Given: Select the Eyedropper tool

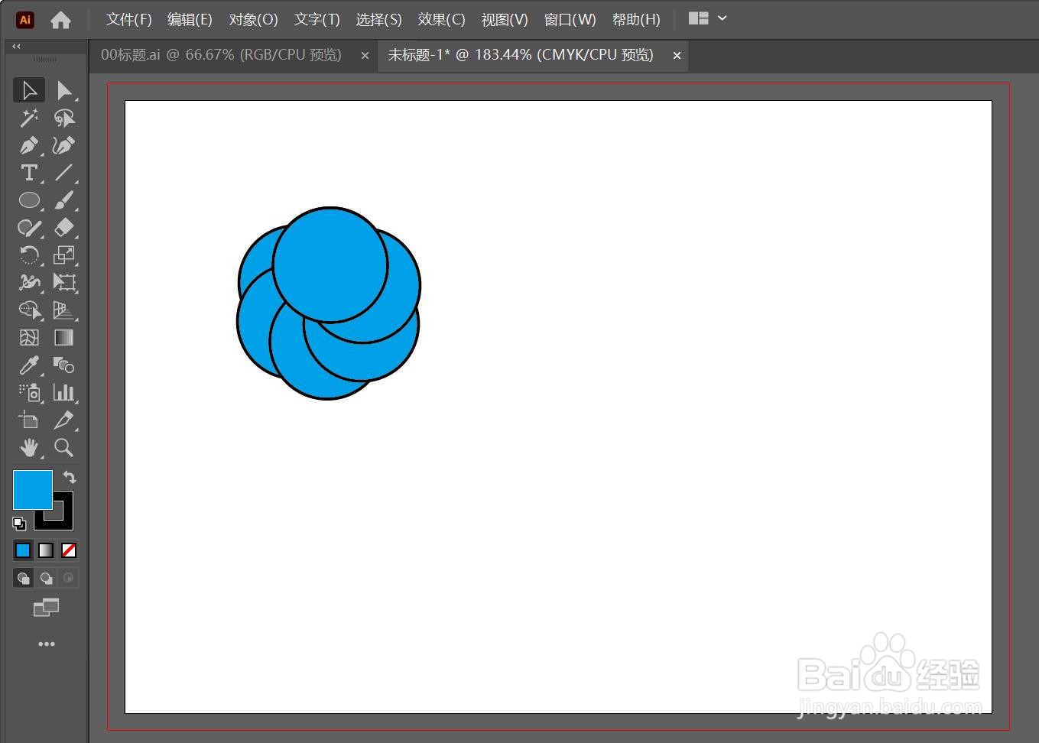Looking at the screenshot, I should [x=29, y=365].
